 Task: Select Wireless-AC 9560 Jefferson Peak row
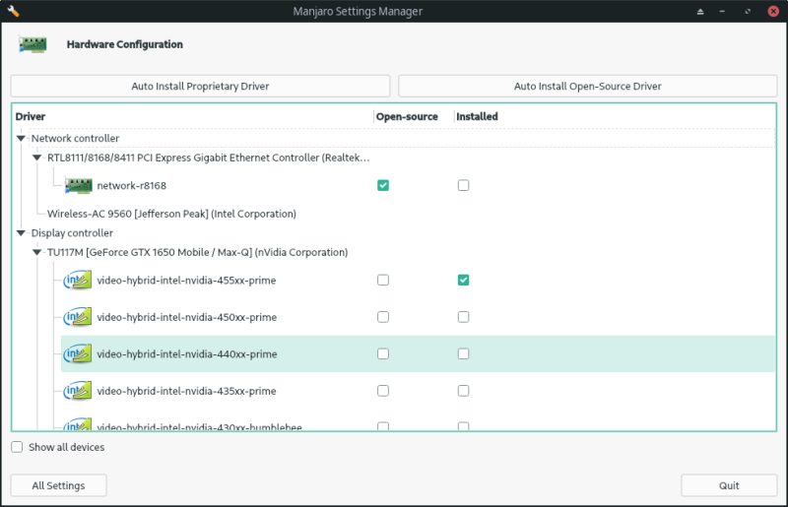(x=171, y=214)
